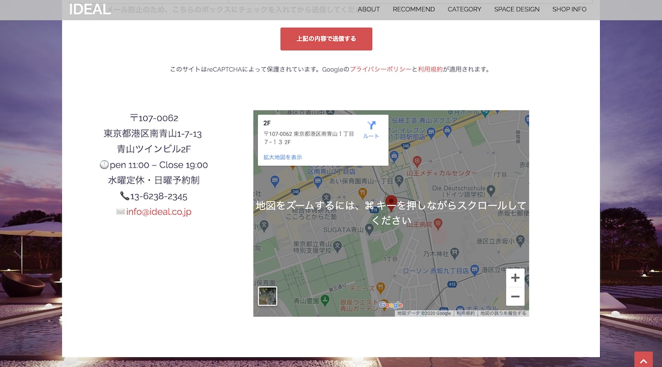This screenshot has height=367, width=662.
Task: Click the 伝統工芸 青山スクエア map label
Action: coord(424,120)
